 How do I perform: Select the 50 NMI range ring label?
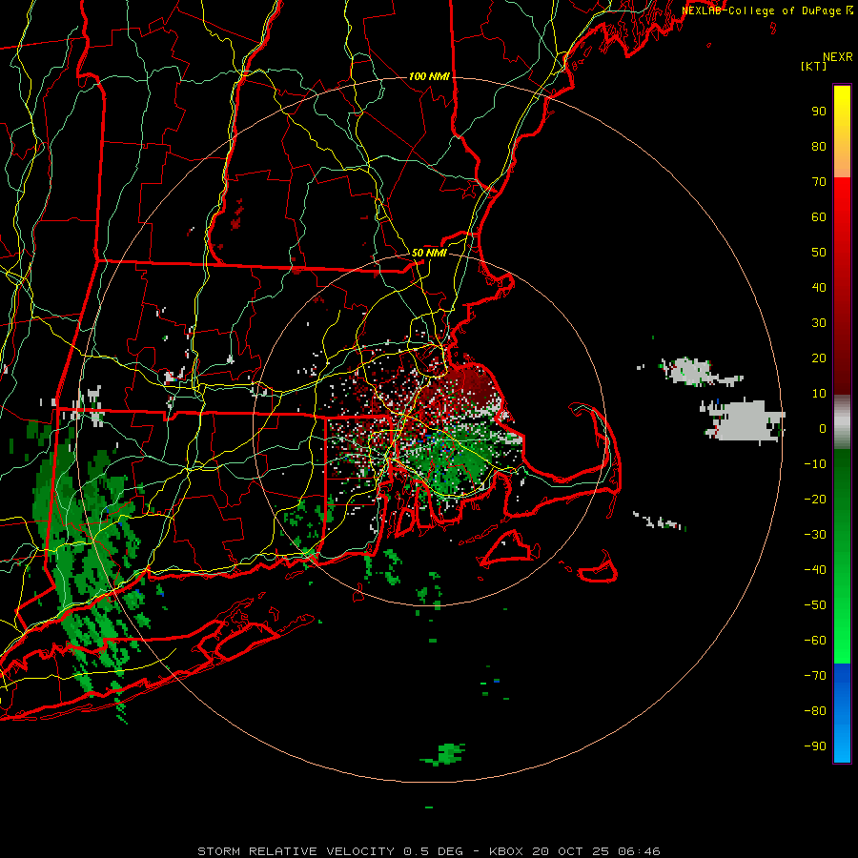[429, 253]
